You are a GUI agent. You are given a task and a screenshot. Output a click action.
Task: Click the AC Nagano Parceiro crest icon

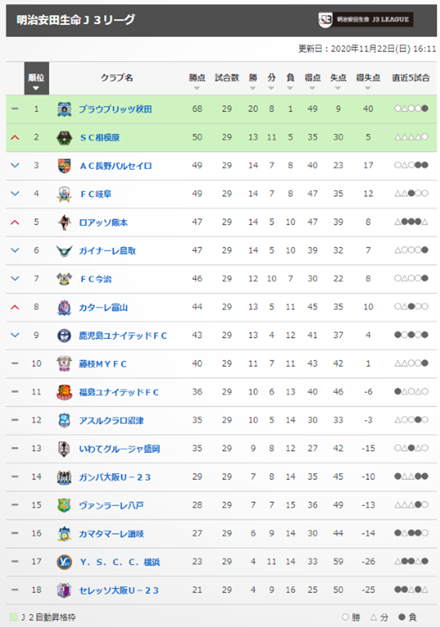(64, 166)
